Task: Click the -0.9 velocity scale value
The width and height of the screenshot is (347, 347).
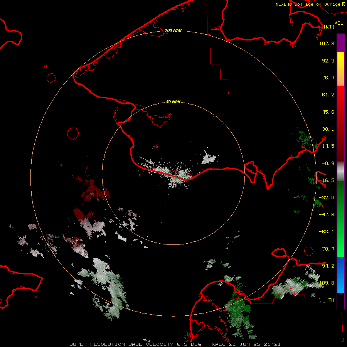Action: click(328, 163)
